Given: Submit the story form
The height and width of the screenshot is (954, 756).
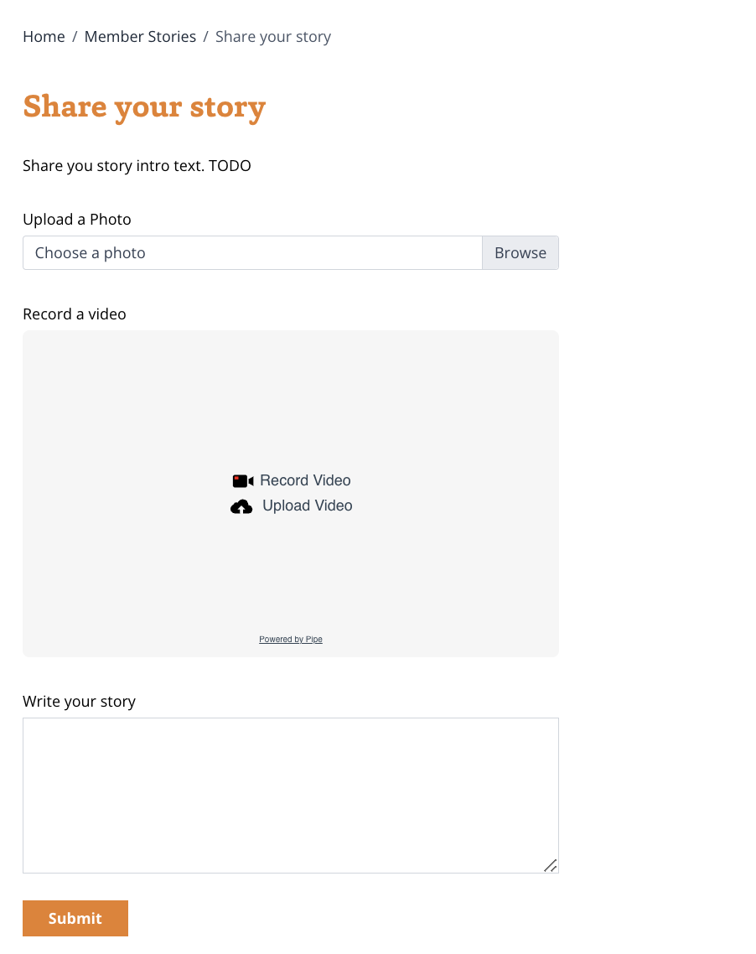Looking at the screenshot, I should coord(75,918).
